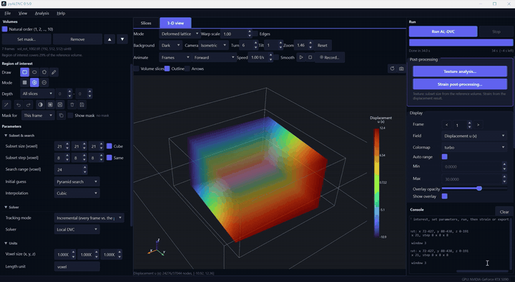Select the polygon draw tool
Image resolution: width=515 pixels, height=282 pixels.
click(44, 72)
